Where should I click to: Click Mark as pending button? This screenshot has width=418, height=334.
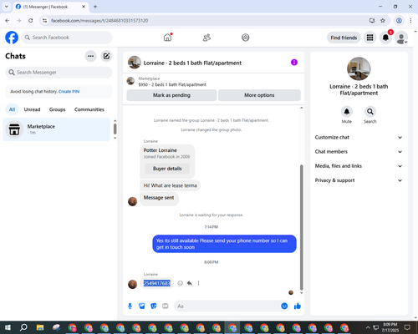click(171, 95)
